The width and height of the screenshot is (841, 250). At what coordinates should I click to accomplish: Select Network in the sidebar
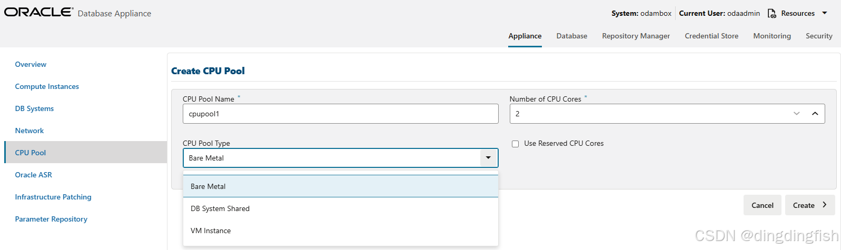(x=29, y=131)
